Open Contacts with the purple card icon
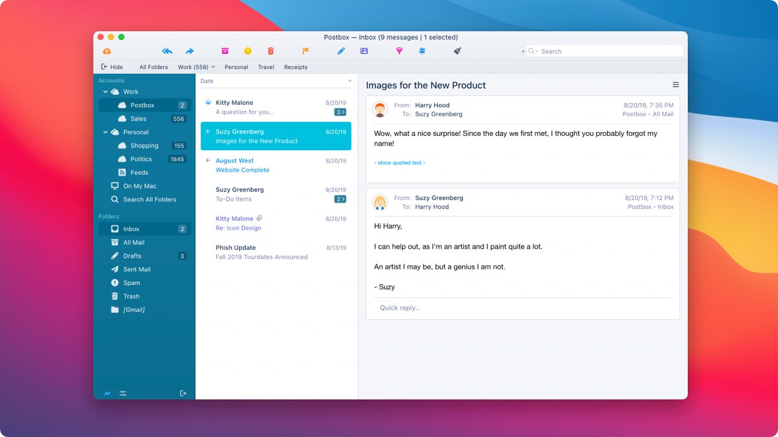The width and height of the screenshot is (778, 437). click(364, 51)
